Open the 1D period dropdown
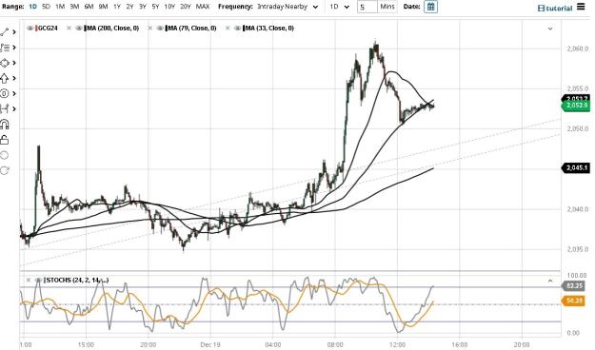Screen dimensions: 595x350 coord(339,7)
